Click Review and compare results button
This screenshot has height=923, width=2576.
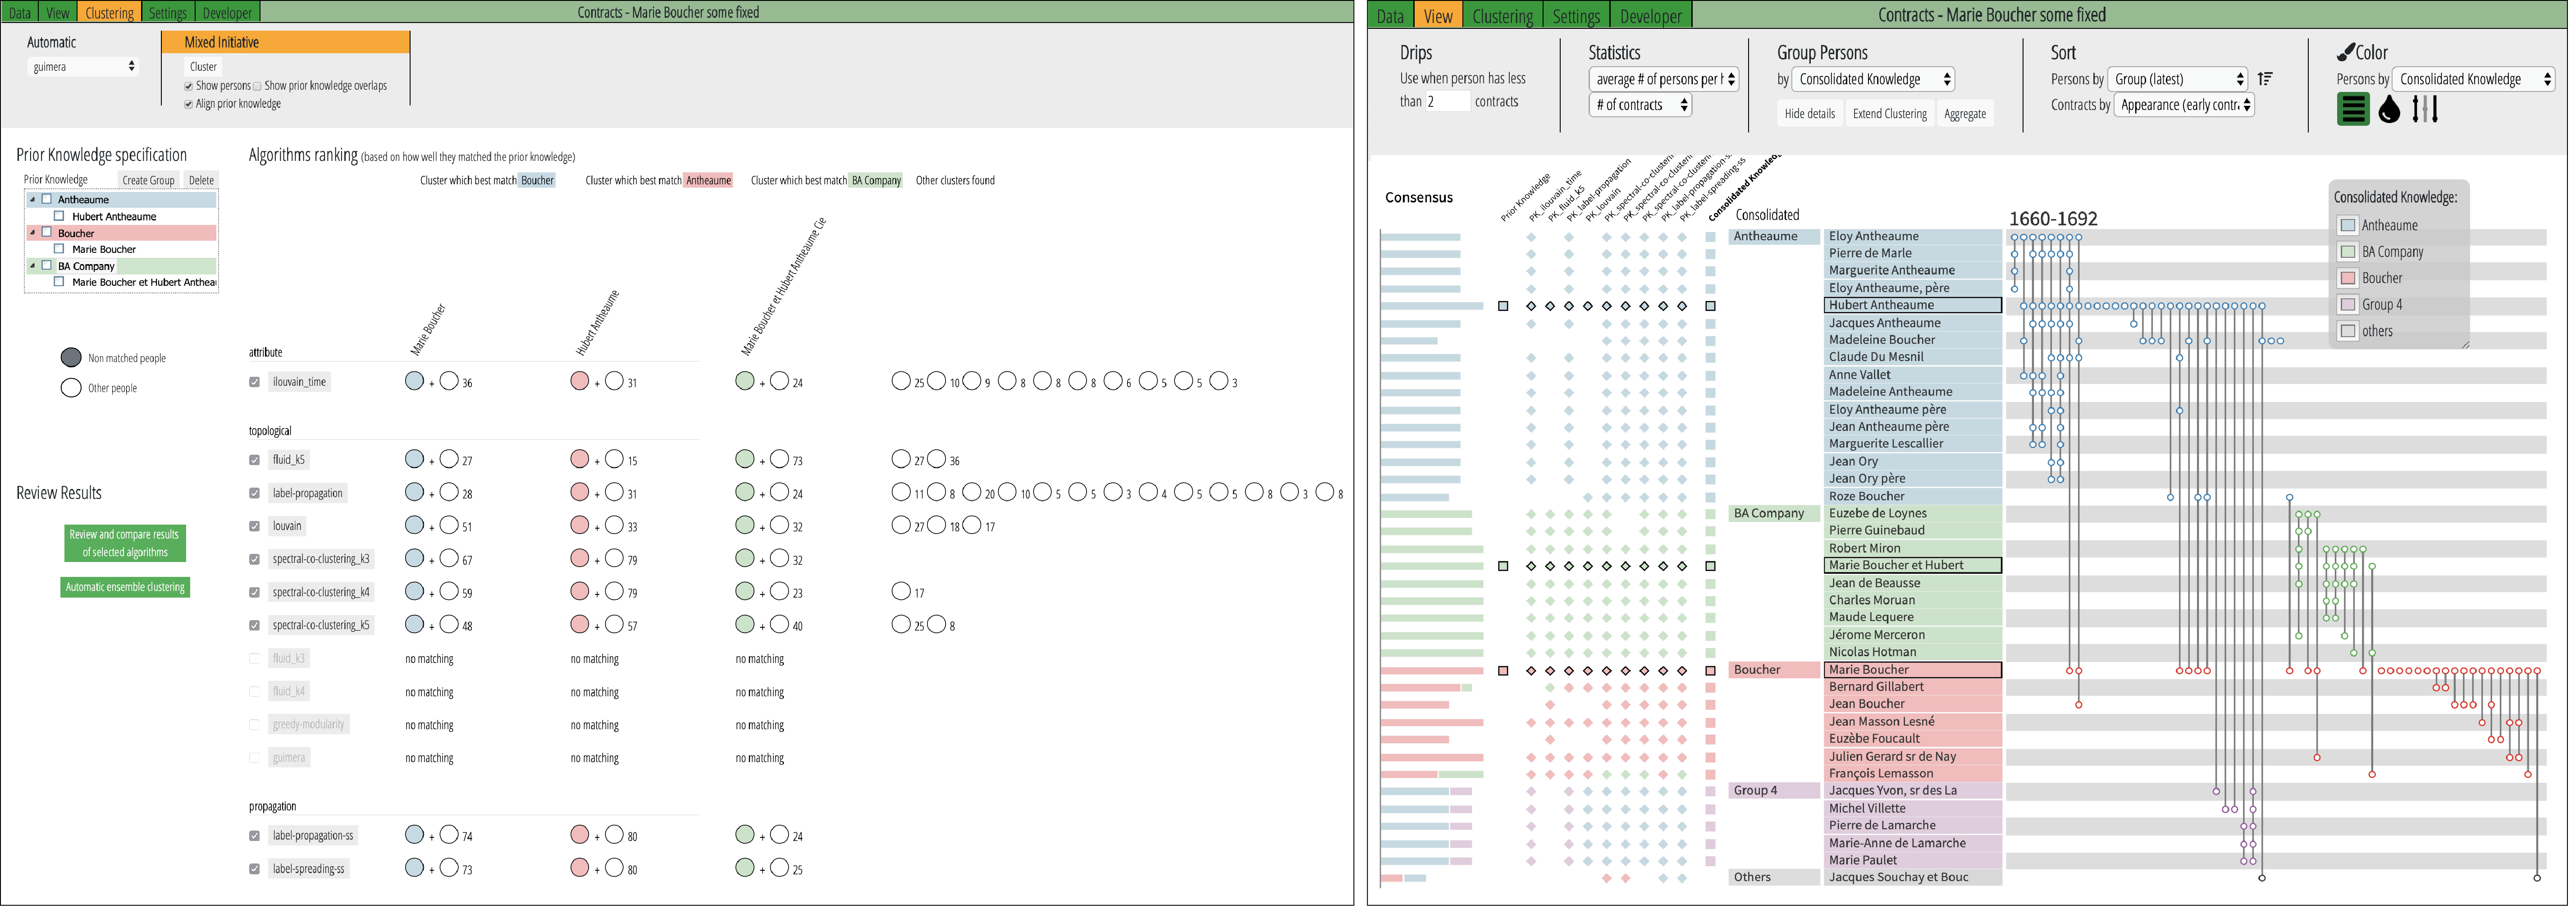(x=124, y=543)
